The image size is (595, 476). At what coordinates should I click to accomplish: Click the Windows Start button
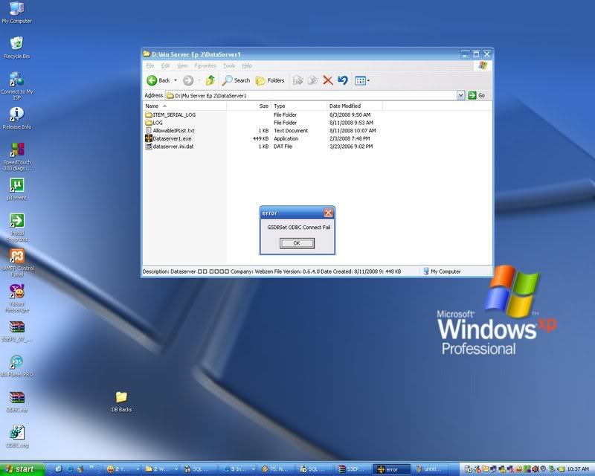(x=22, y=469)
